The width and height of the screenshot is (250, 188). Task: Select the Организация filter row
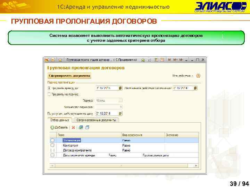click(x=124, y=140)
